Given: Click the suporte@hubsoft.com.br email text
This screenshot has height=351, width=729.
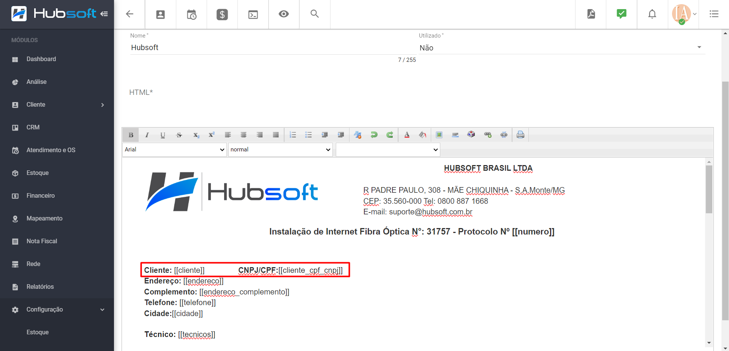Looking at the screenshot, I should [431, 212].
